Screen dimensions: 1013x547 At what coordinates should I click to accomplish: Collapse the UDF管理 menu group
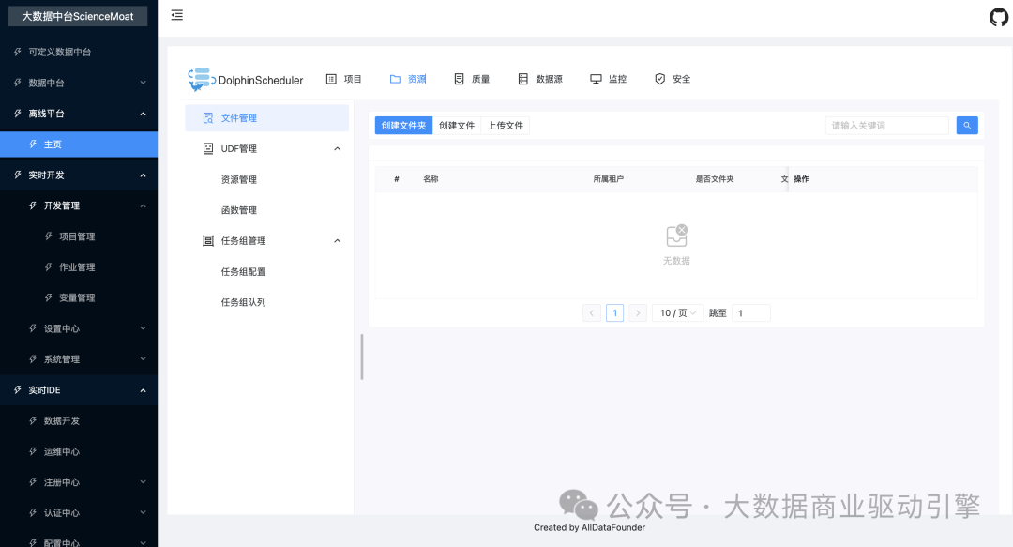338,148
